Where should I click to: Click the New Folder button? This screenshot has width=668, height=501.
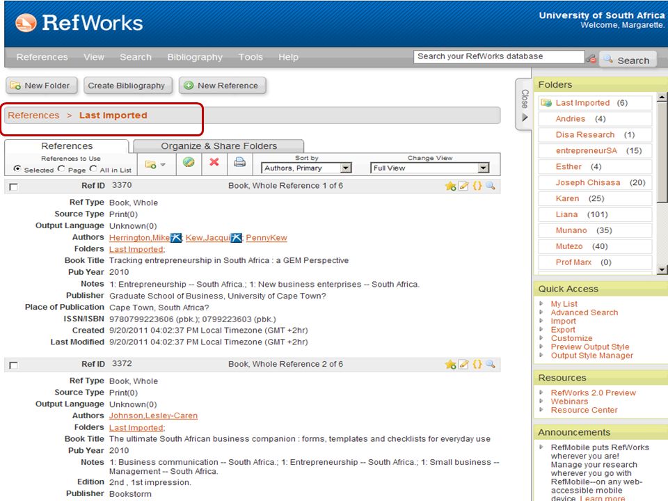click(41, 86)
